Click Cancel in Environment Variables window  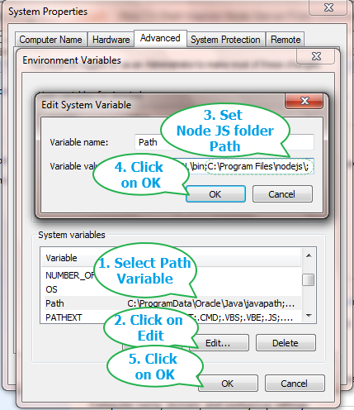point(295,384)
